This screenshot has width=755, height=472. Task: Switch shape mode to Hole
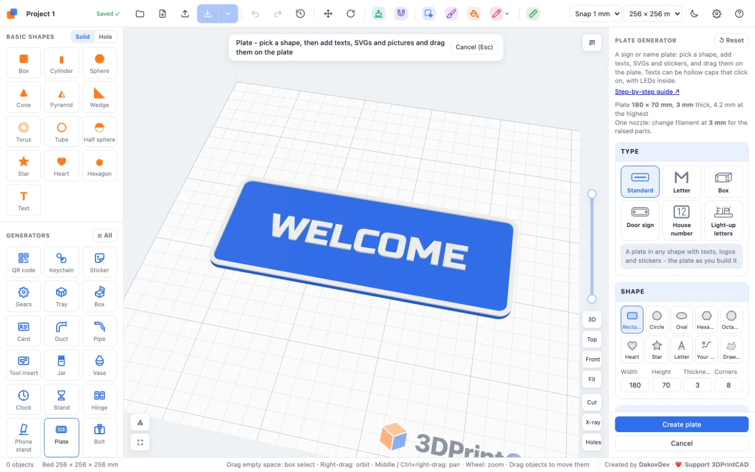pos(106,37)
